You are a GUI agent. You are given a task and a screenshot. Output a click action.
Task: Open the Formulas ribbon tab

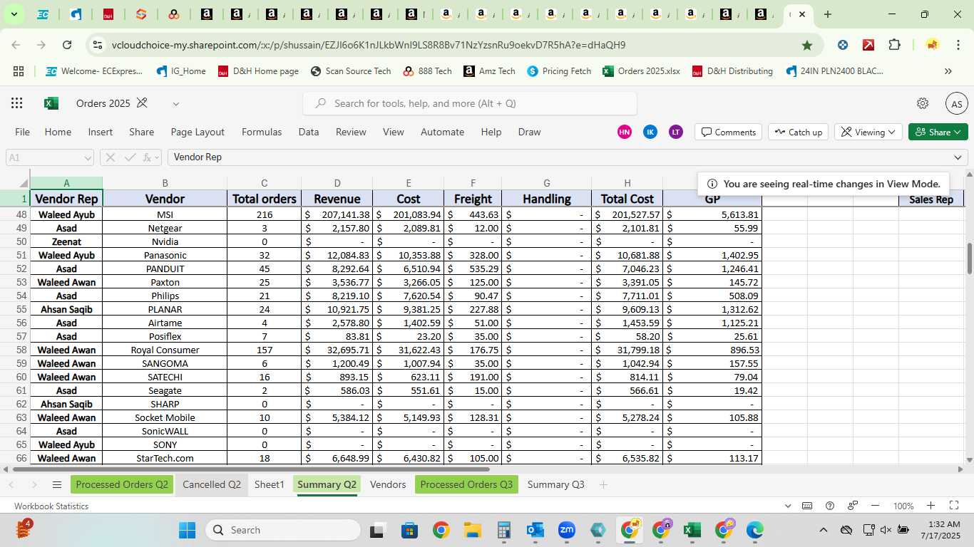[x=262, y=132]
